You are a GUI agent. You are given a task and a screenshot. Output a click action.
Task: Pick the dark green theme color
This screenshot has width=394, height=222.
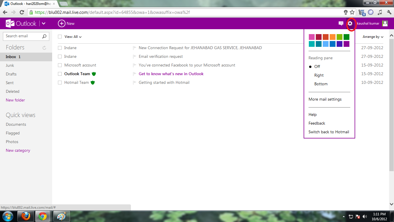tap(346, 37)
